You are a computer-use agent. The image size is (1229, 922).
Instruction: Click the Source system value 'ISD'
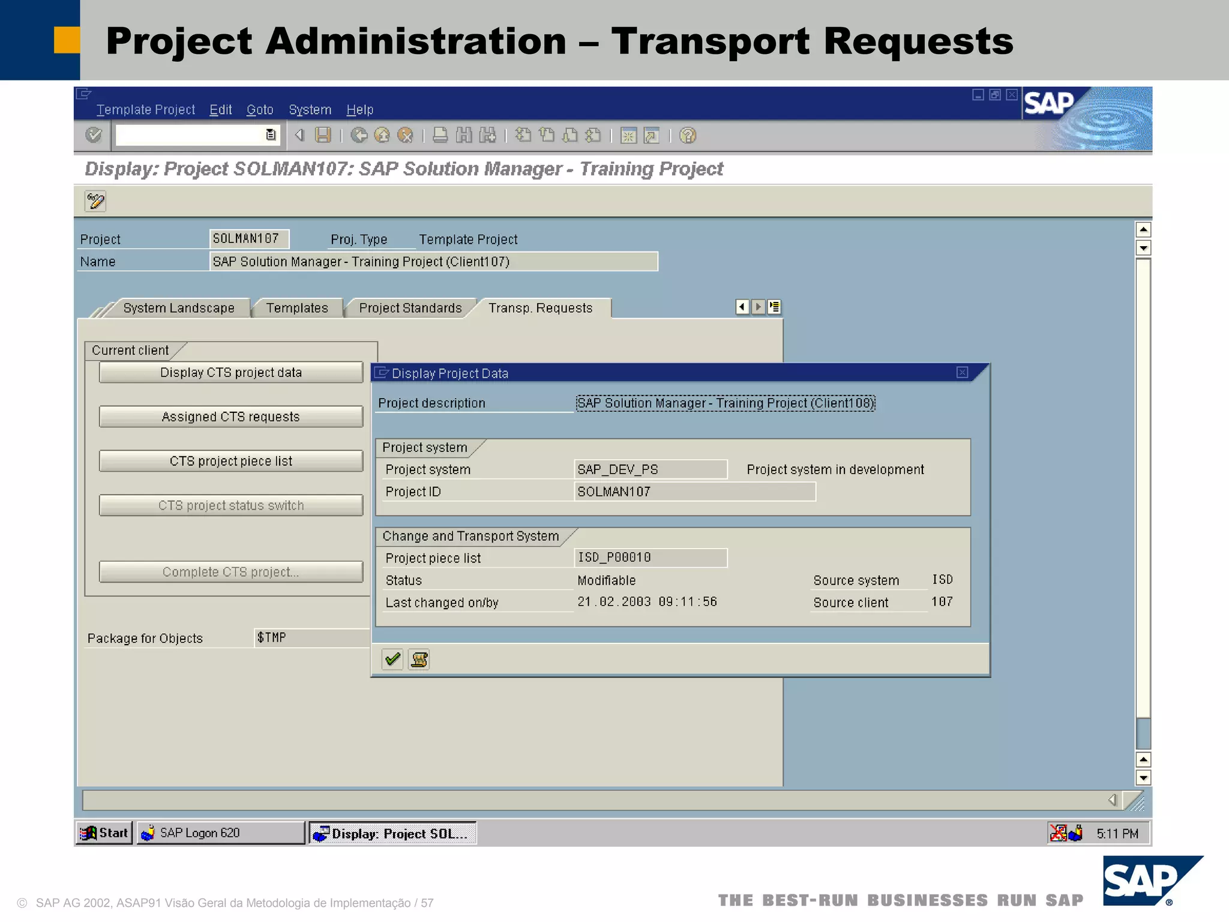942,580
